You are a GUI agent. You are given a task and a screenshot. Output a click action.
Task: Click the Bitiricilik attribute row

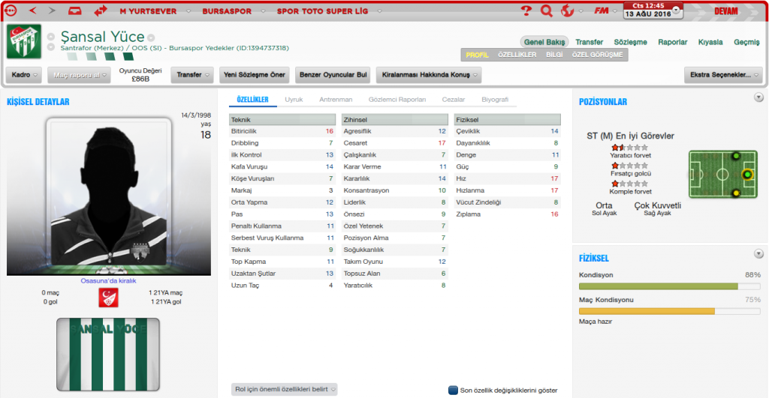click(282, 131)
